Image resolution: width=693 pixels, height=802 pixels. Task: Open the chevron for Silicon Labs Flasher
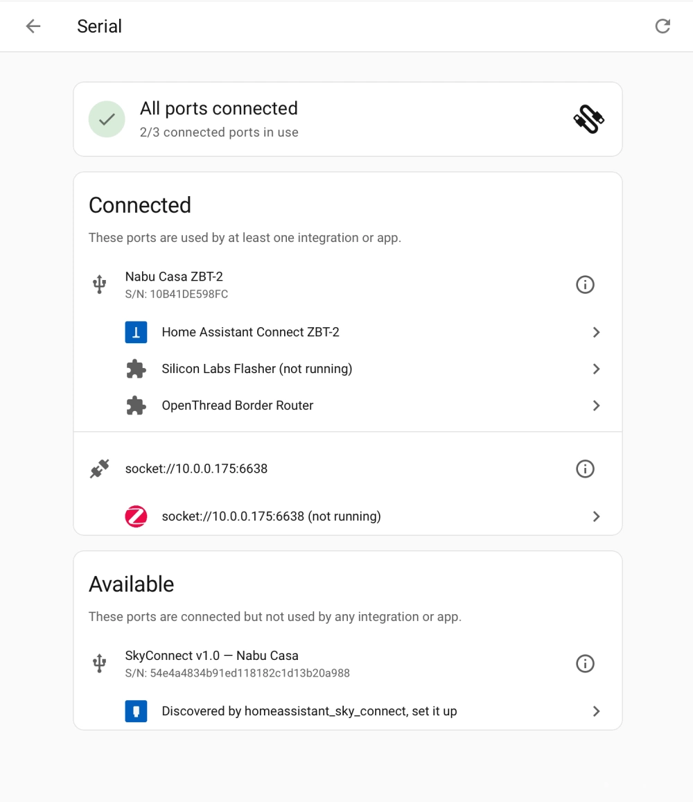(x=596, y=369)
